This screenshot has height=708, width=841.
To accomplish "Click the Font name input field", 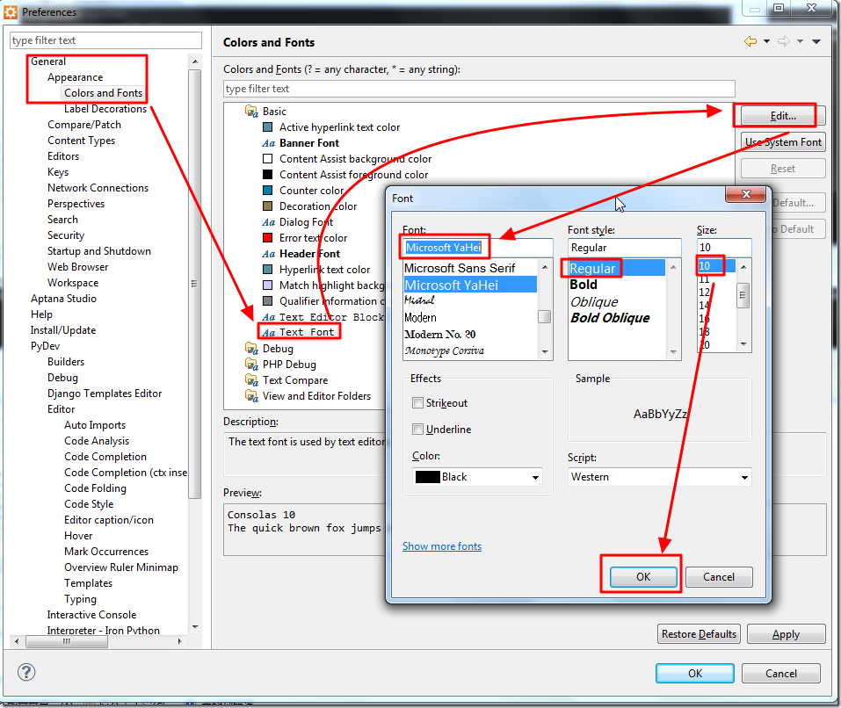I will point(477,248).
